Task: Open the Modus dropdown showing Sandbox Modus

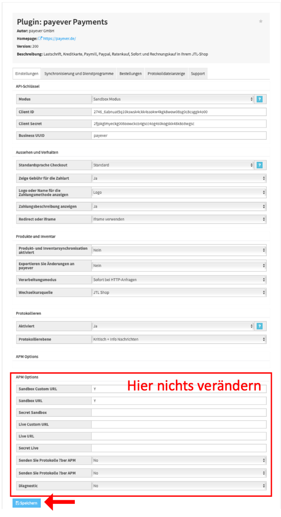Action: pyautogui.click(x=173, y=99)
